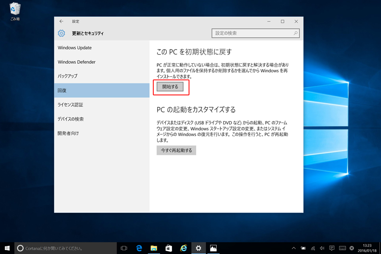The image size is (381, 254).
Task: Focus the 設定の検索 search field
Action: pos(255,33)
